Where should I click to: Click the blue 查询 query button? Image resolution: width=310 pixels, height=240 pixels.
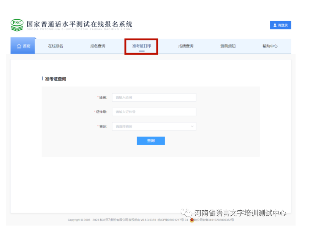pos(151,141)
